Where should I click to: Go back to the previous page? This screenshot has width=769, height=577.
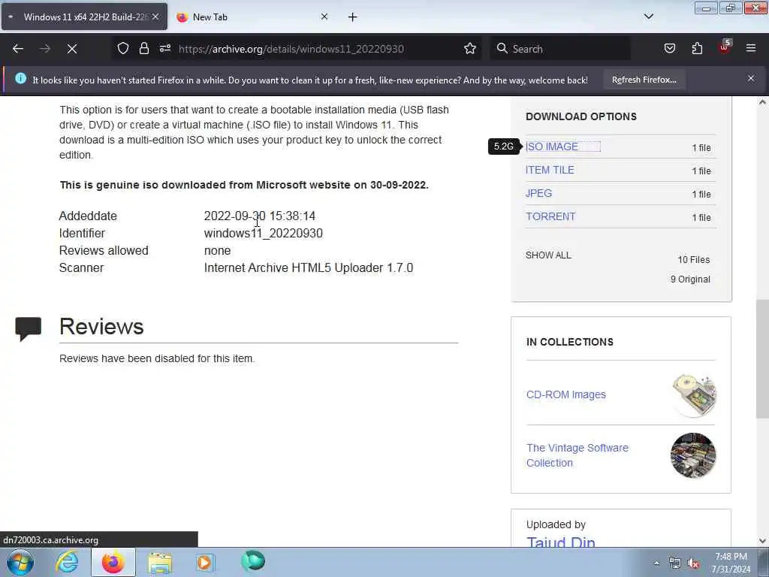18,49
